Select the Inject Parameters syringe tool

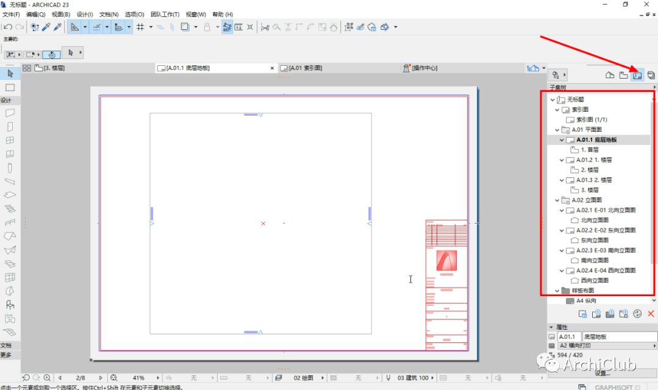pyautogui.click(x=57, y=27)
